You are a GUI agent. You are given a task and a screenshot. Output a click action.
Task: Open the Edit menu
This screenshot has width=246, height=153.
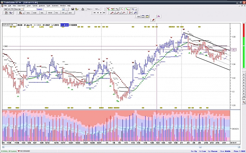(9, 5)
